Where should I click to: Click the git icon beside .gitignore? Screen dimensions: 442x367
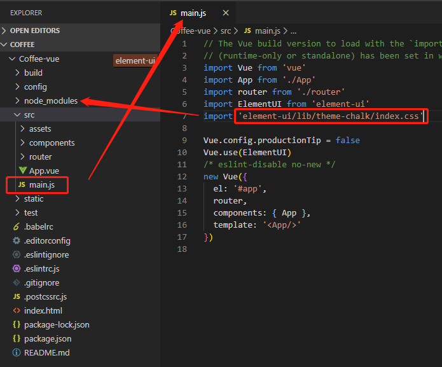(x=17, y=282)
